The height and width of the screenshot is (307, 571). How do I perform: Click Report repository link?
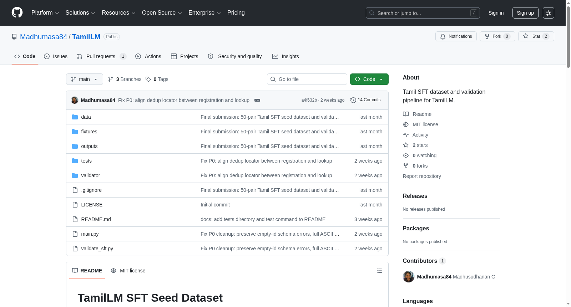(422, 176)
